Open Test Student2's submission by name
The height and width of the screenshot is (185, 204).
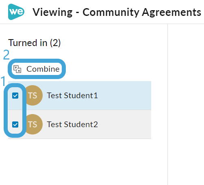pos(72,124)
